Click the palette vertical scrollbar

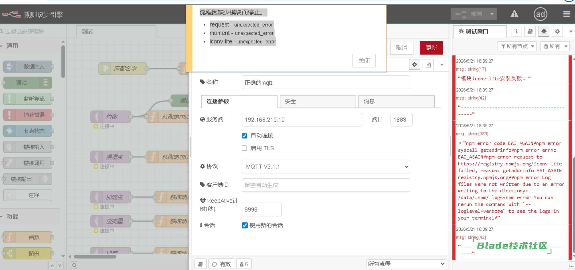63,62
